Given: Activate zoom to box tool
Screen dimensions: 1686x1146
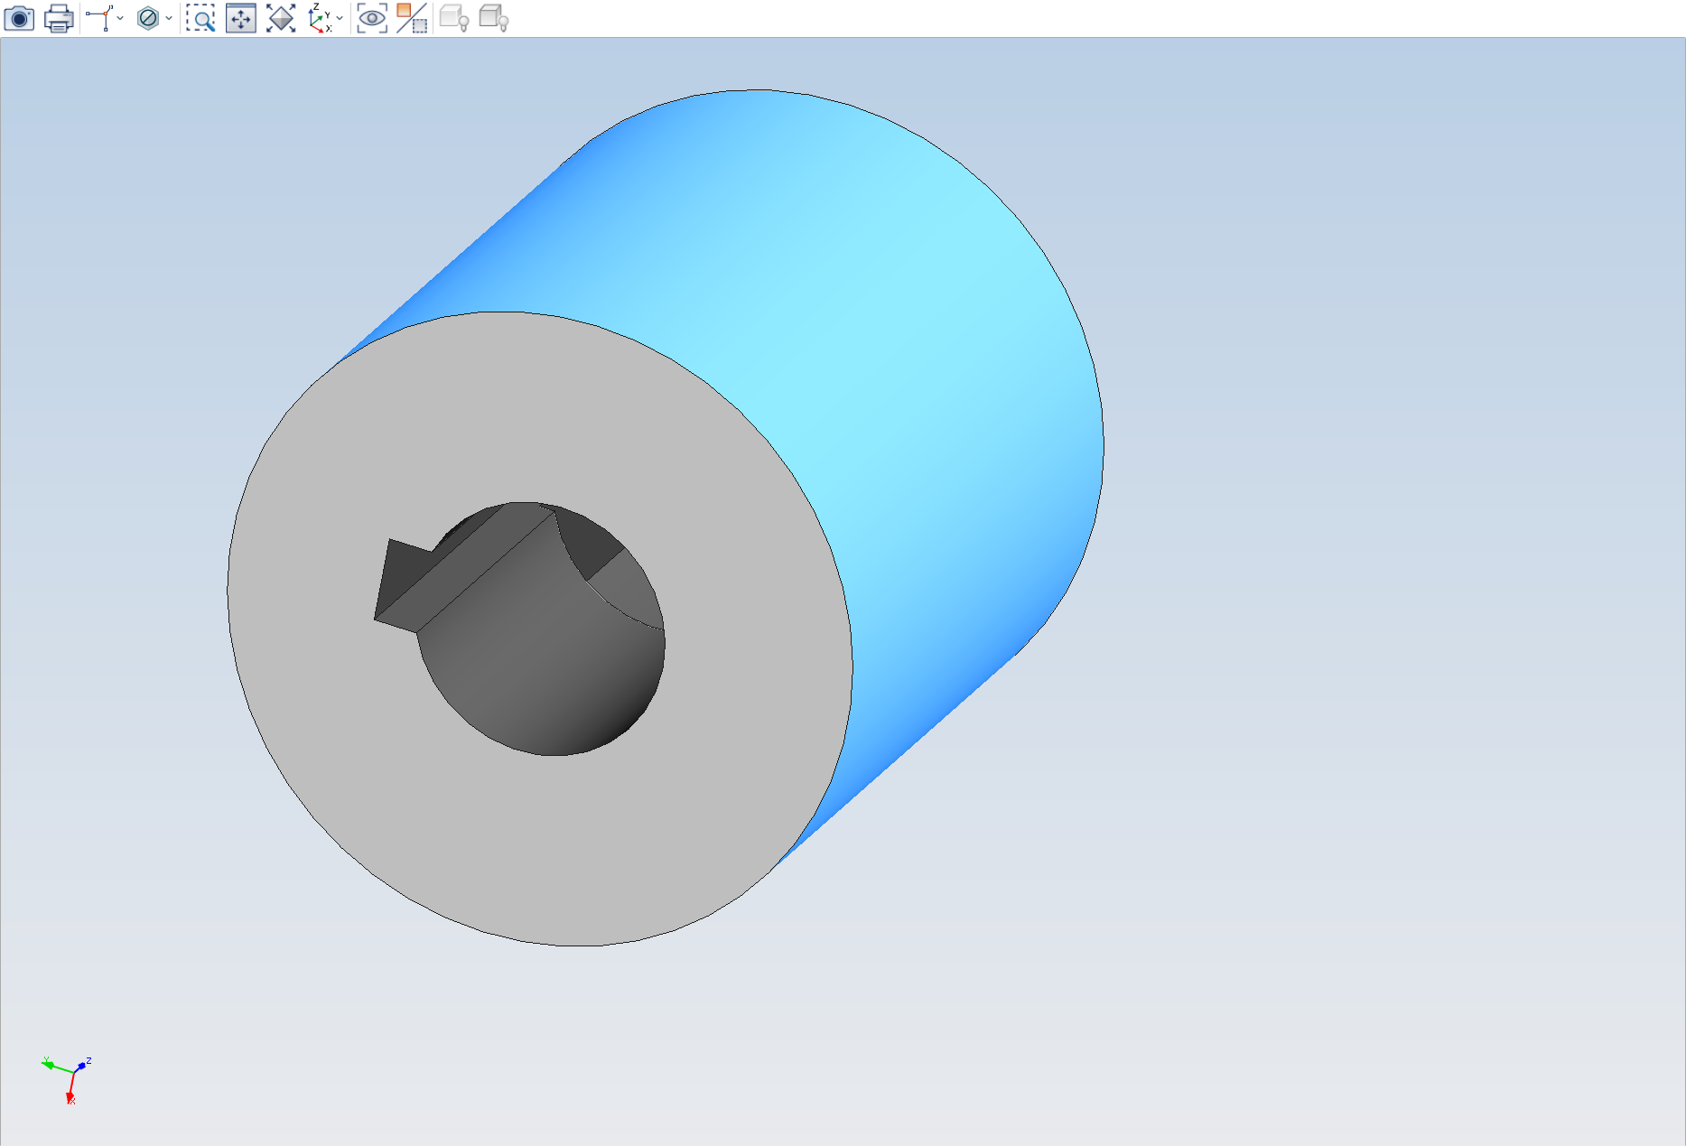Looking at the screenshot, I should (x=200, y=18).
